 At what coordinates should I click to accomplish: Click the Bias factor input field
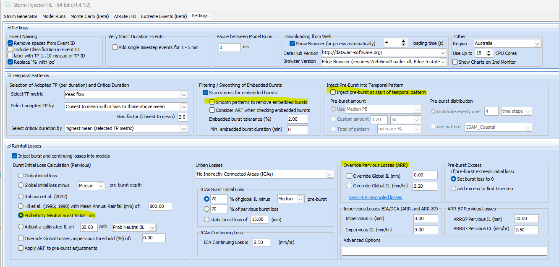pos(183,117)
